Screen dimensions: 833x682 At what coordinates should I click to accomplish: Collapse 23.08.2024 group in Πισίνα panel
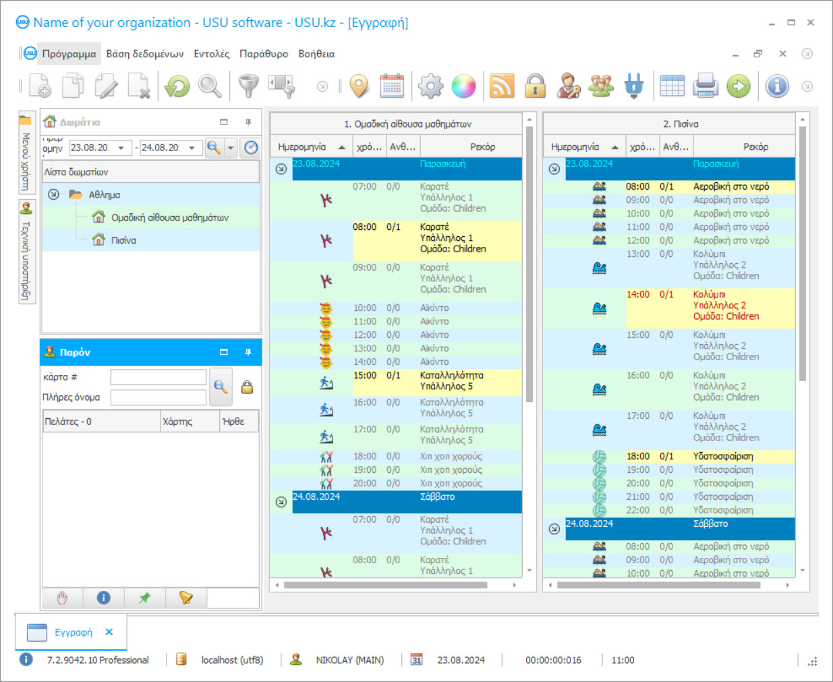(554, 169)
